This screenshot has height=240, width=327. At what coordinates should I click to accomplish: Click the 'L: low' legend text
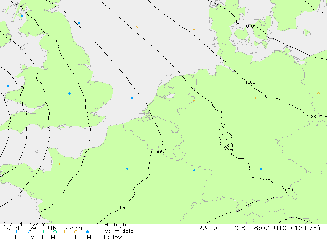click(113, 237)
